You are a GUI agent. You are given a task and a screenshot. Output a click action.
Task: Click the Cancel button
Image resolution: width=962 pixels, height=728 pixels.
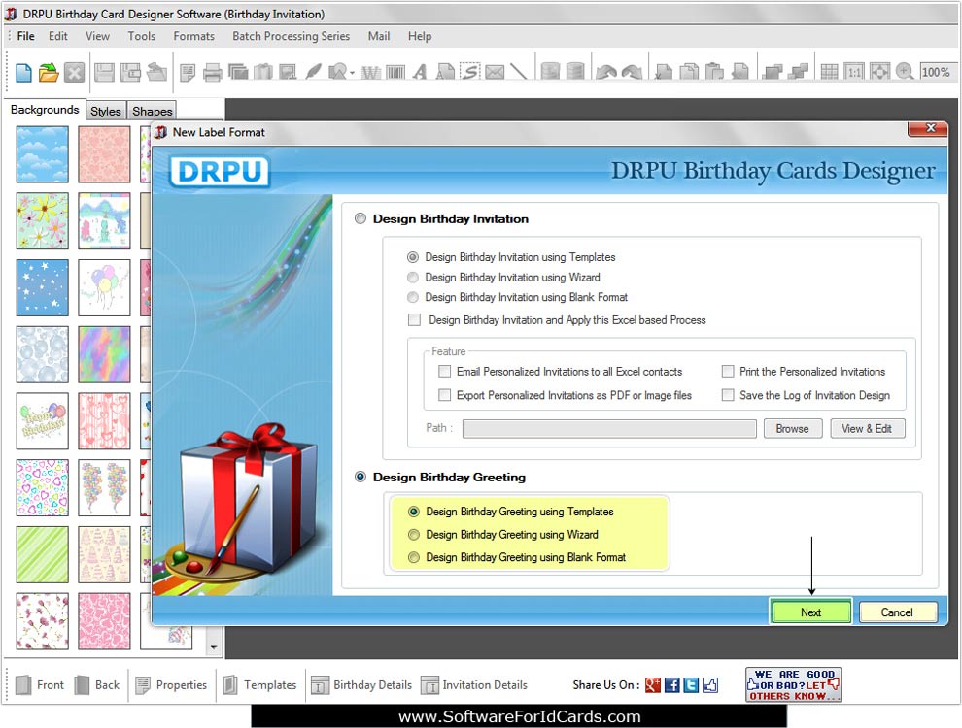[x=898, y=612]
